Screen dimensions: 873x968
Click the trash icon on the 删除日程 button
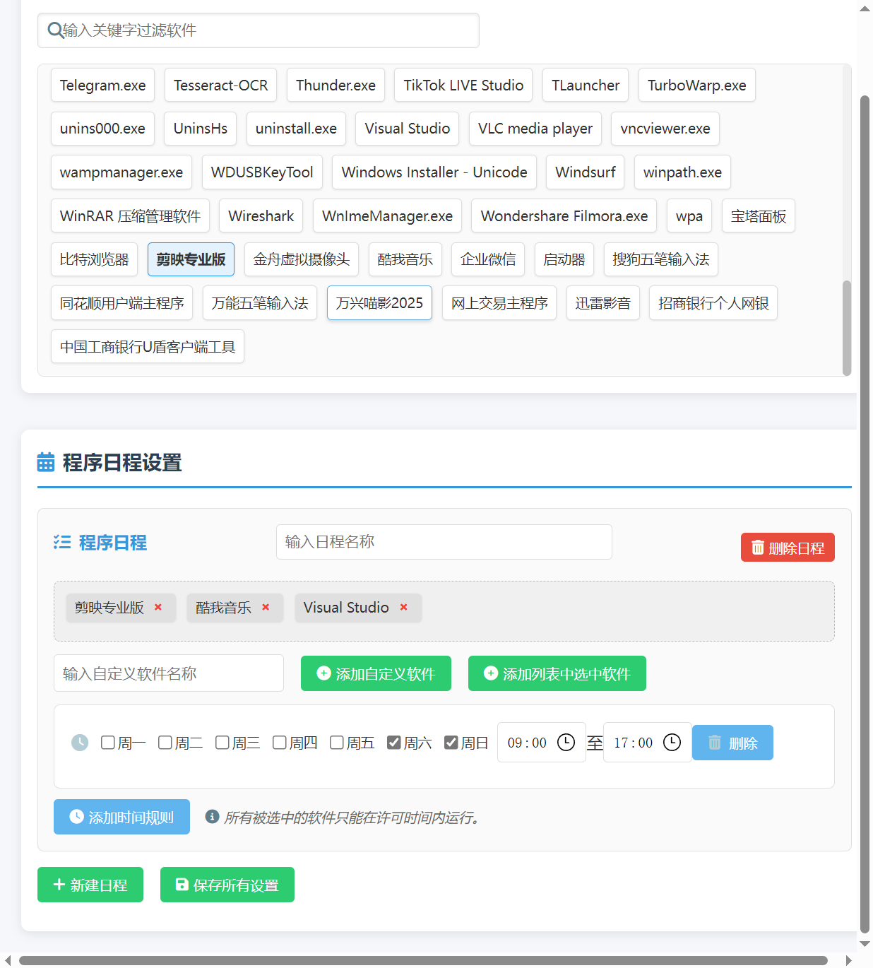759,547
